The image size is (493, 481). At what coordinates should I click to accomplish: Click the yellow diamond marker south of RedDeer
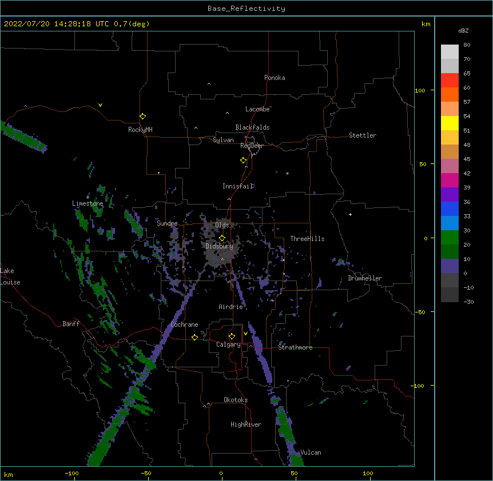(x=244, y=161)
